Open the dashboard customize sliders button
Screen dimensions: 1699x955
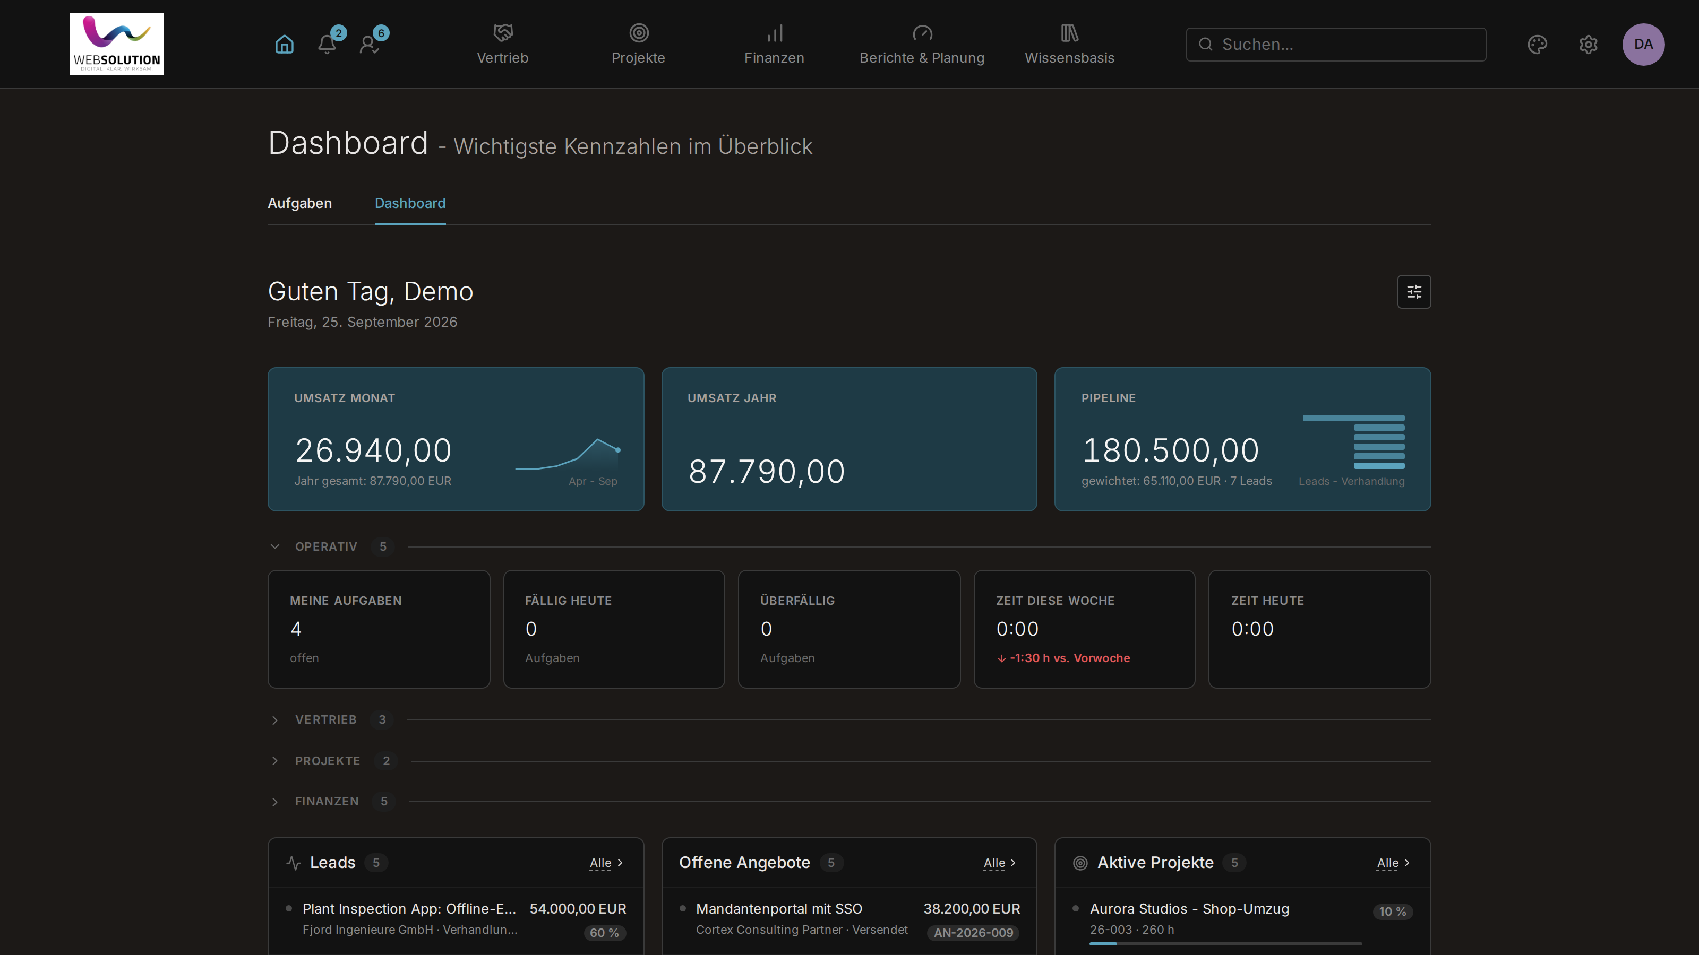1413,291
